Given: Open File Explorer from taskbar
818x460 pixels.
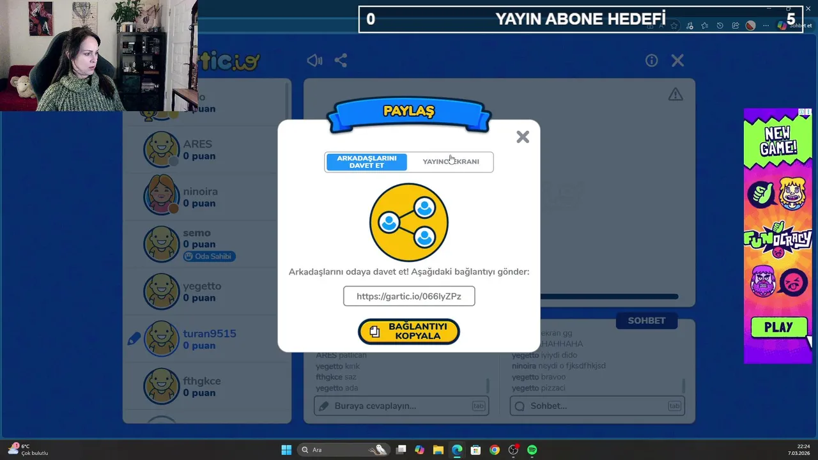Looking at the screenshot, I should (x=438, y=450).
